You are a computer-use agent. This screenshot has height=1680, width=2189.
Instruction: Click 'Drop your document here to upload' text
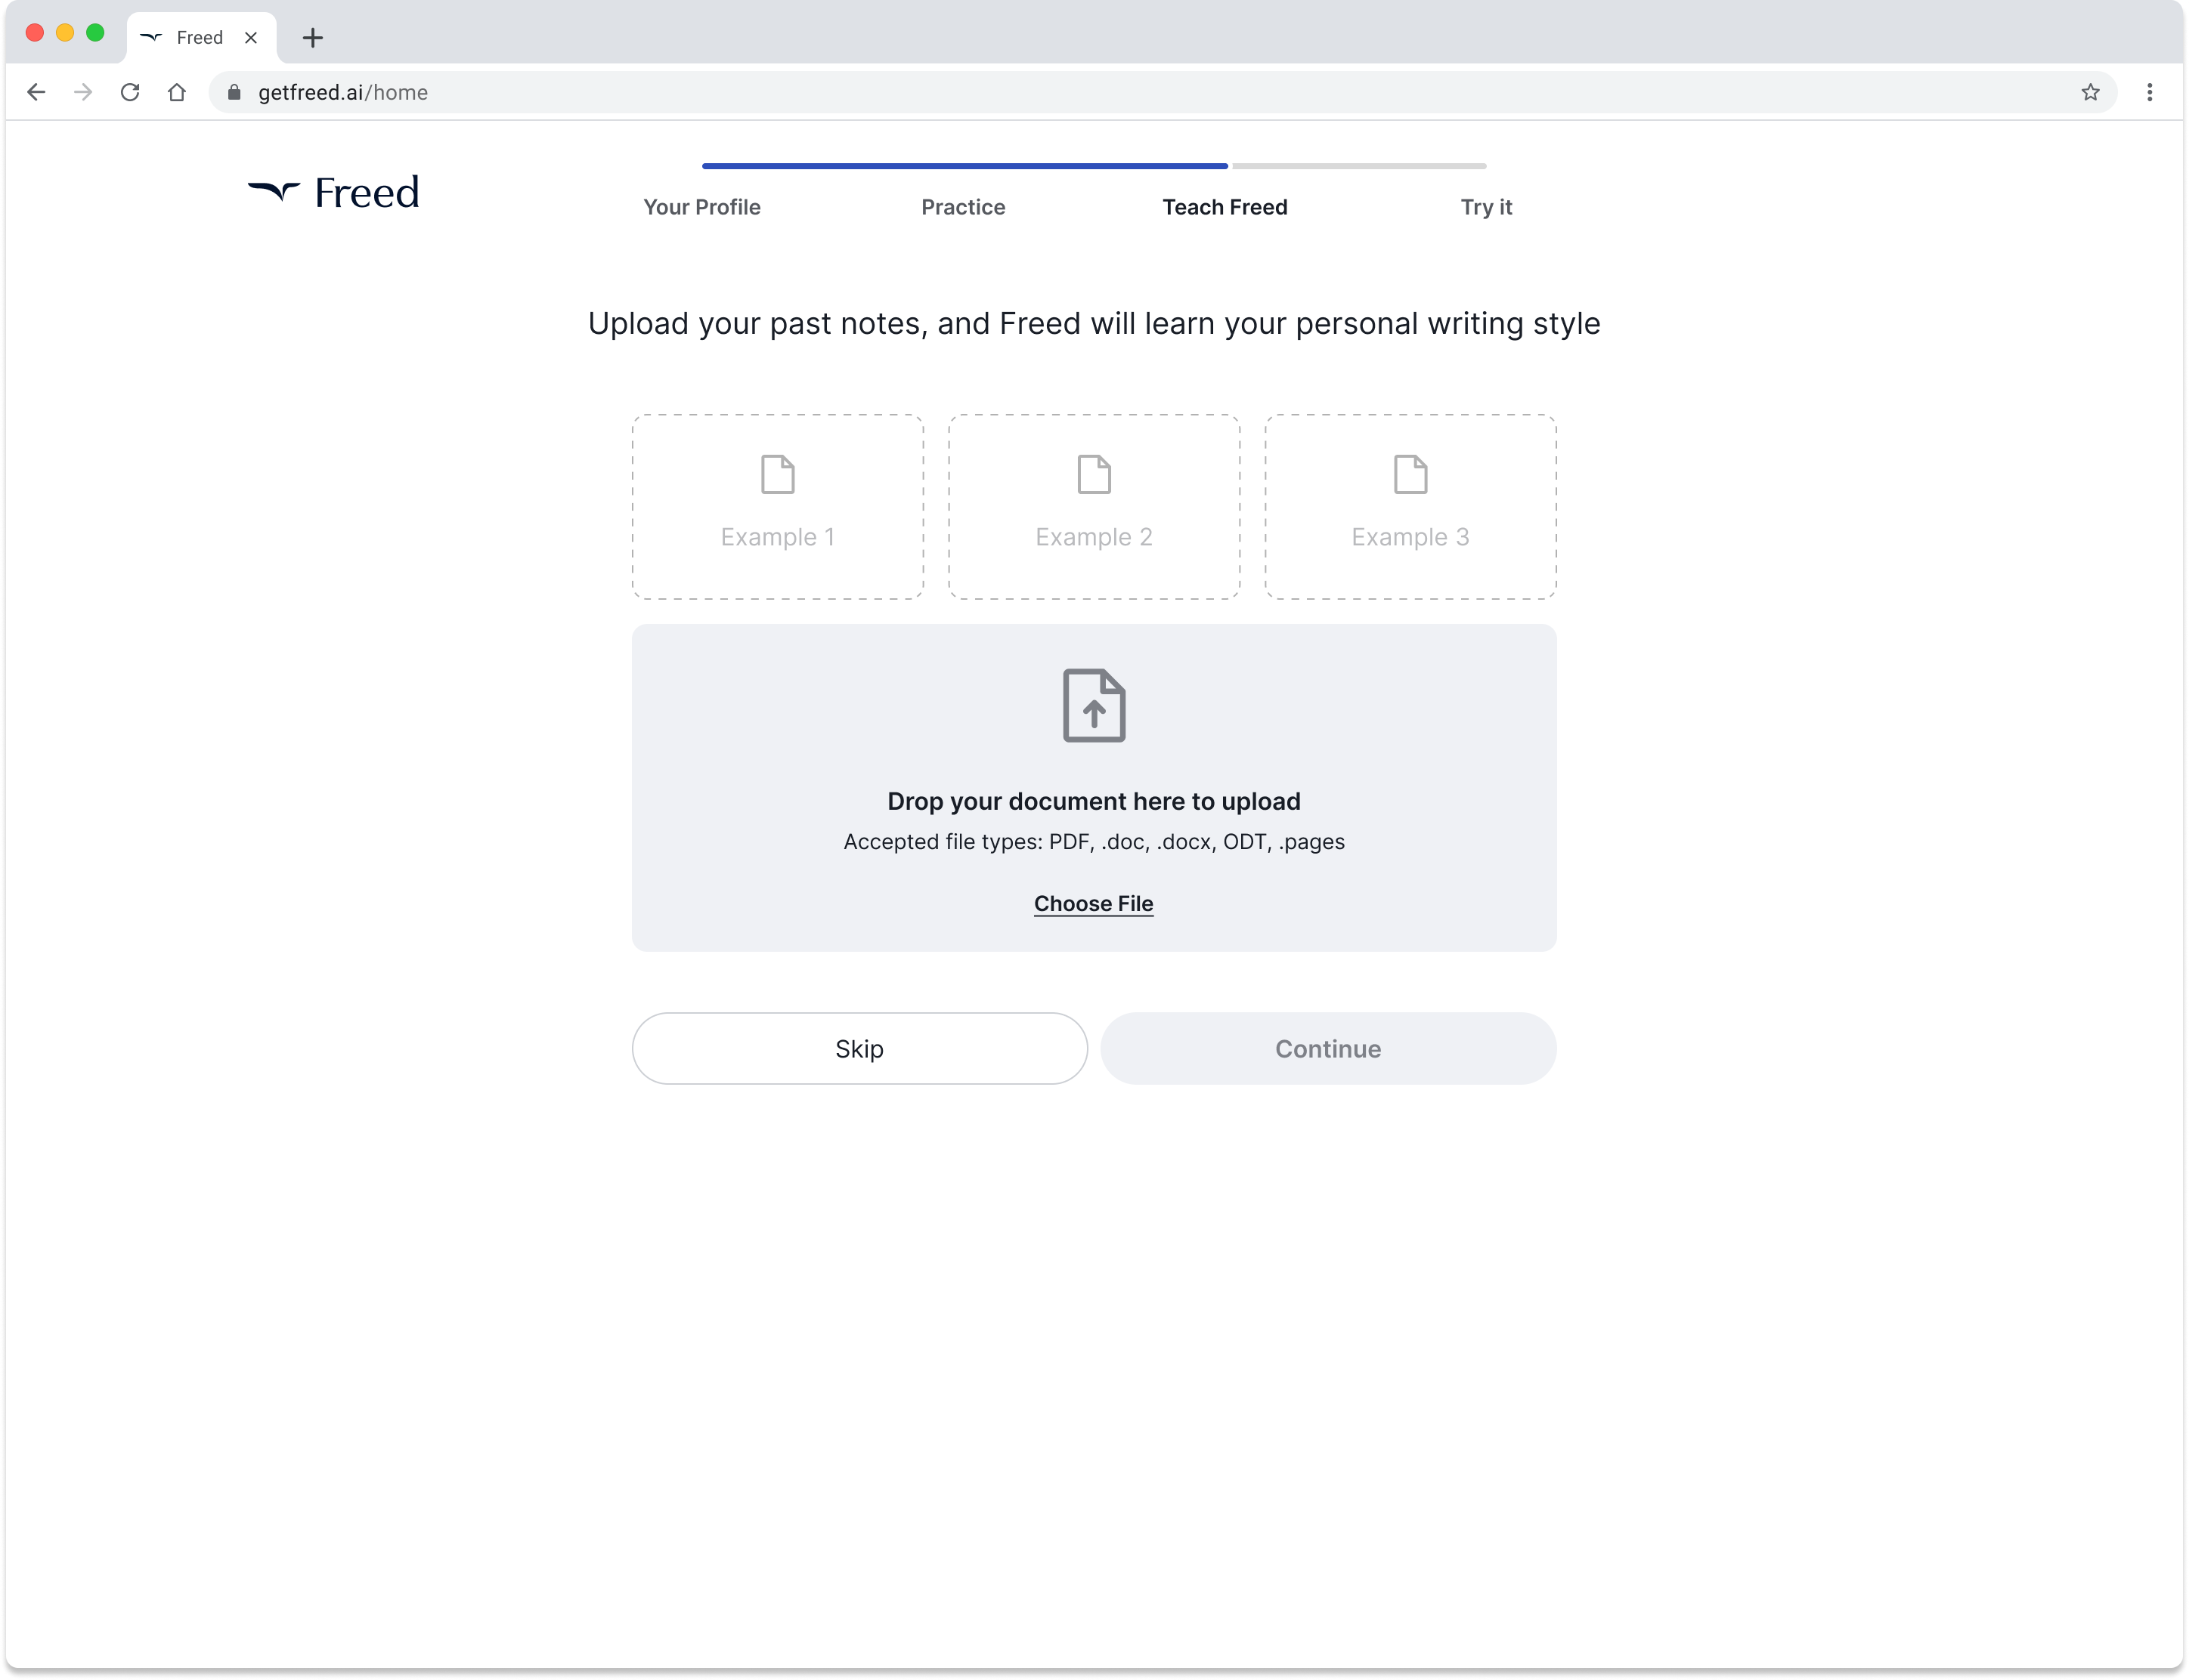(x=1094, y=801)
